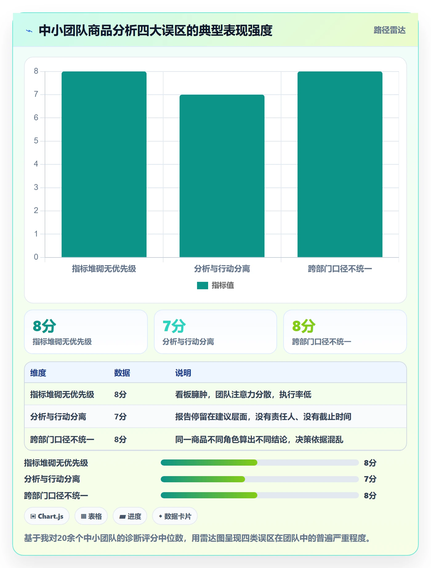This screenshot has height=568, width=431.
Task: Click the lightning icon beside the title
Action: 29,31
